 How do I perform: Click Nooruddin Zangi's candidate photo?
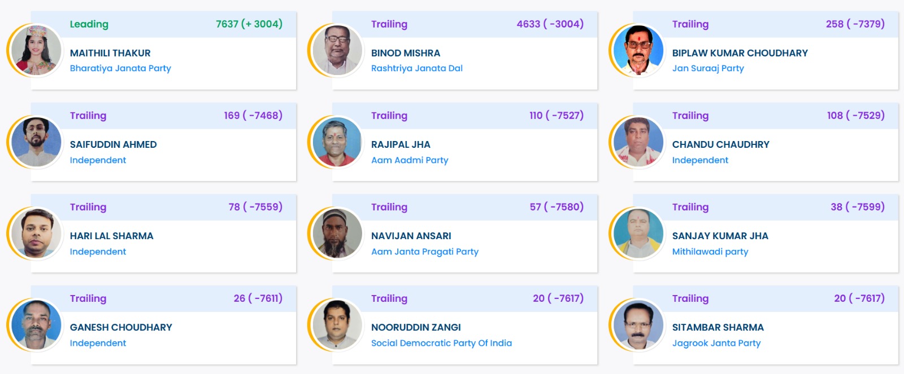[338, 325]
